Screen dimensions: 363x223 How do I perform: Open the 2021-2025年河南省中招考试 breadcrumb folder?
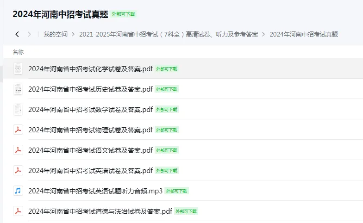[169, 34]
